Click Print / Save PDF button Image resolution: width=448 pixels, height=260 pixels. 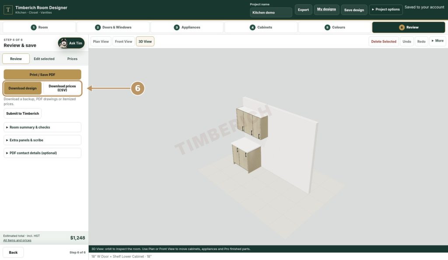coord(42,74)
